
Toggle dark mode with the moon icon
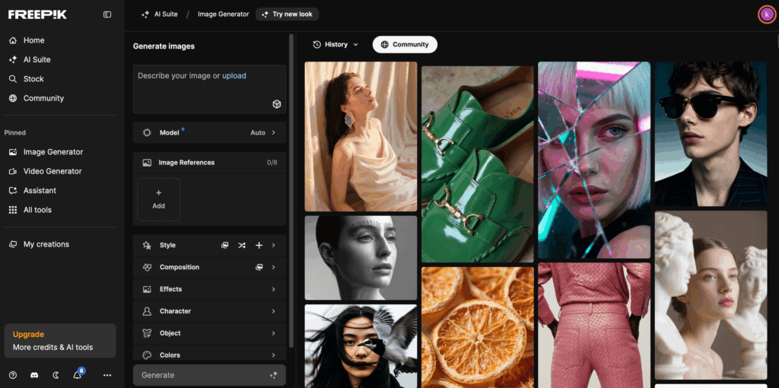[x=56, y=375]
